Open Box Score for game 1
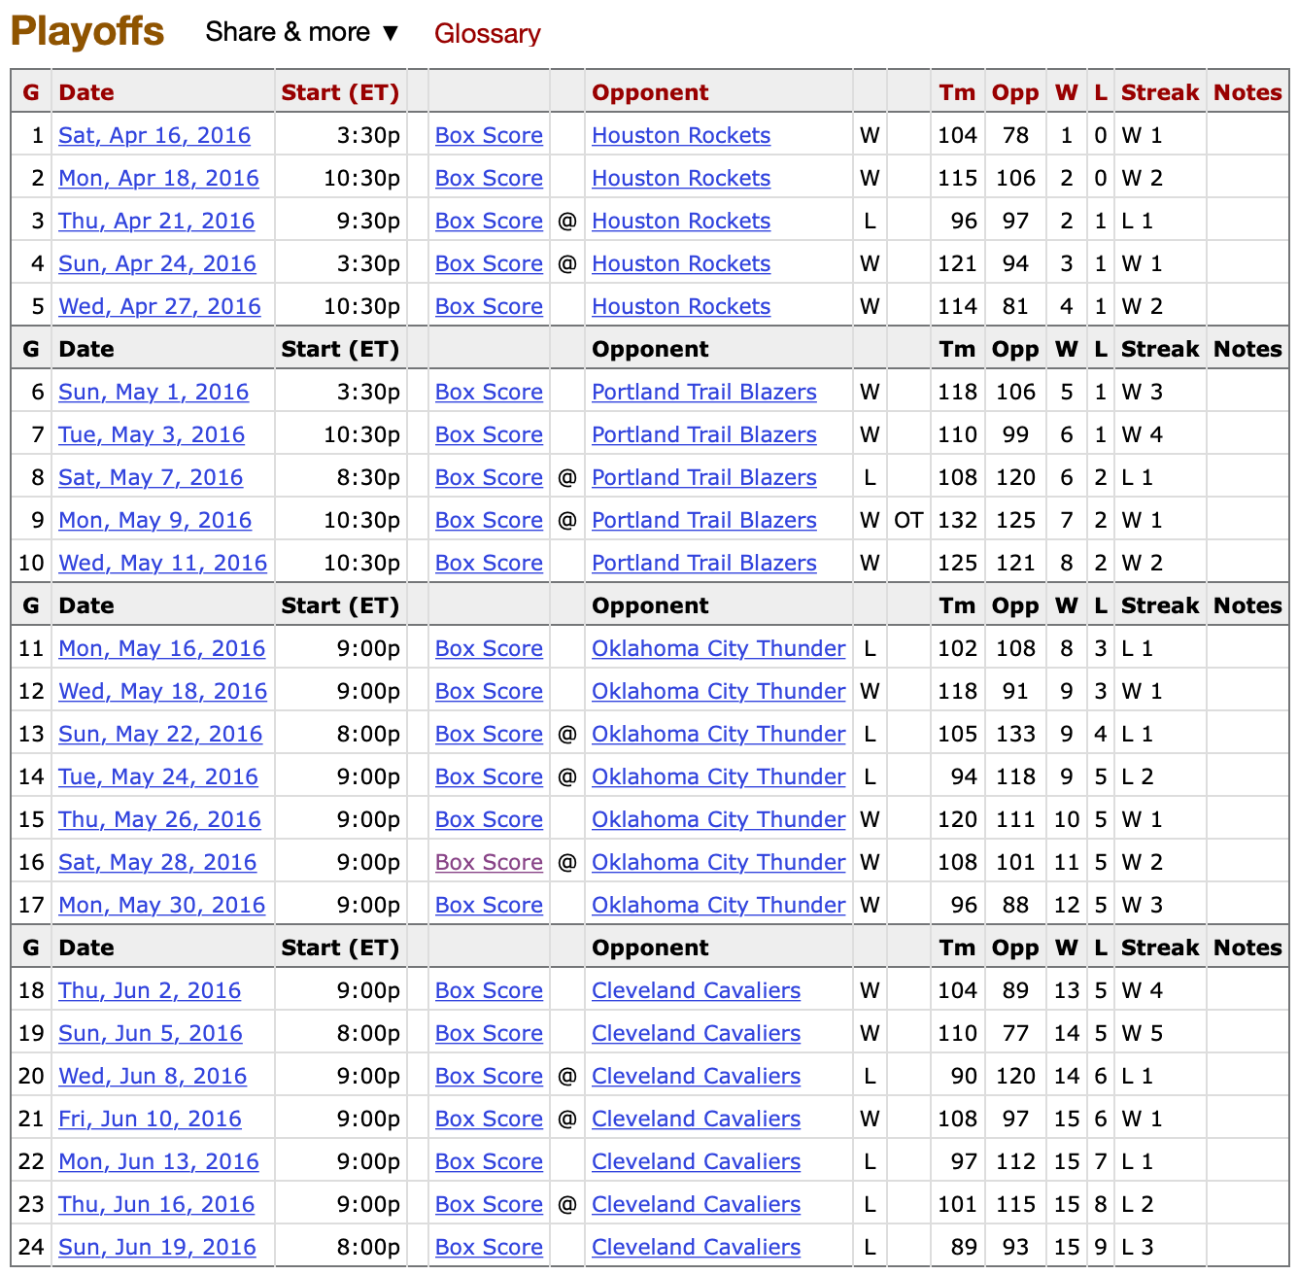The height and width of the screenshot is (1275, 1298). (489, 135)
